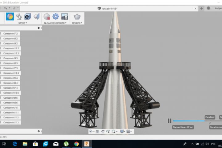Show hidden system tray icons chevron
222x148 pixels.
tap(192, 144)
